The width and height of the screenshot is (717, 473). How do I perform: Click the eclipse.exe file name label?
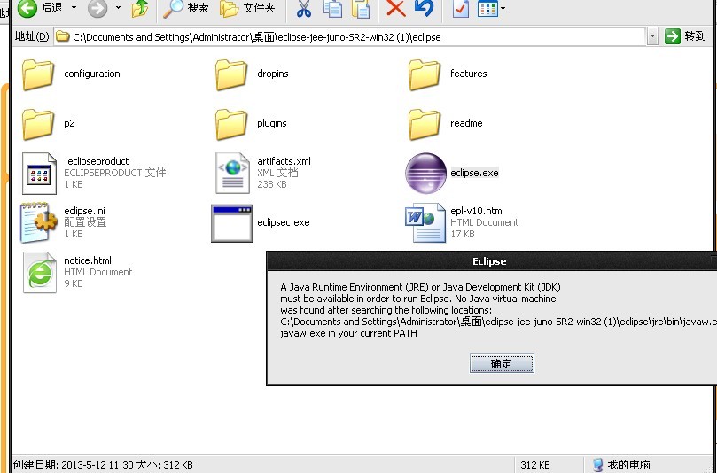pyautogui.click(x=474, y=174)
